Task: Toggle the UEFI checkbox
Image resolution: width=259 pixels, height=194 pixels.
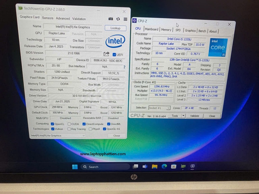Action: click(x=114, y=55)
